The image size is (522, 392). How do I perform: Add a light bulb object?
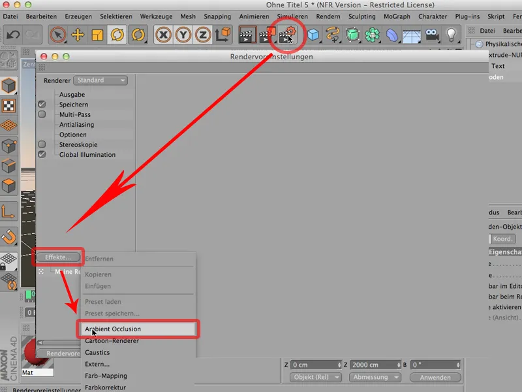click(452, 35)
